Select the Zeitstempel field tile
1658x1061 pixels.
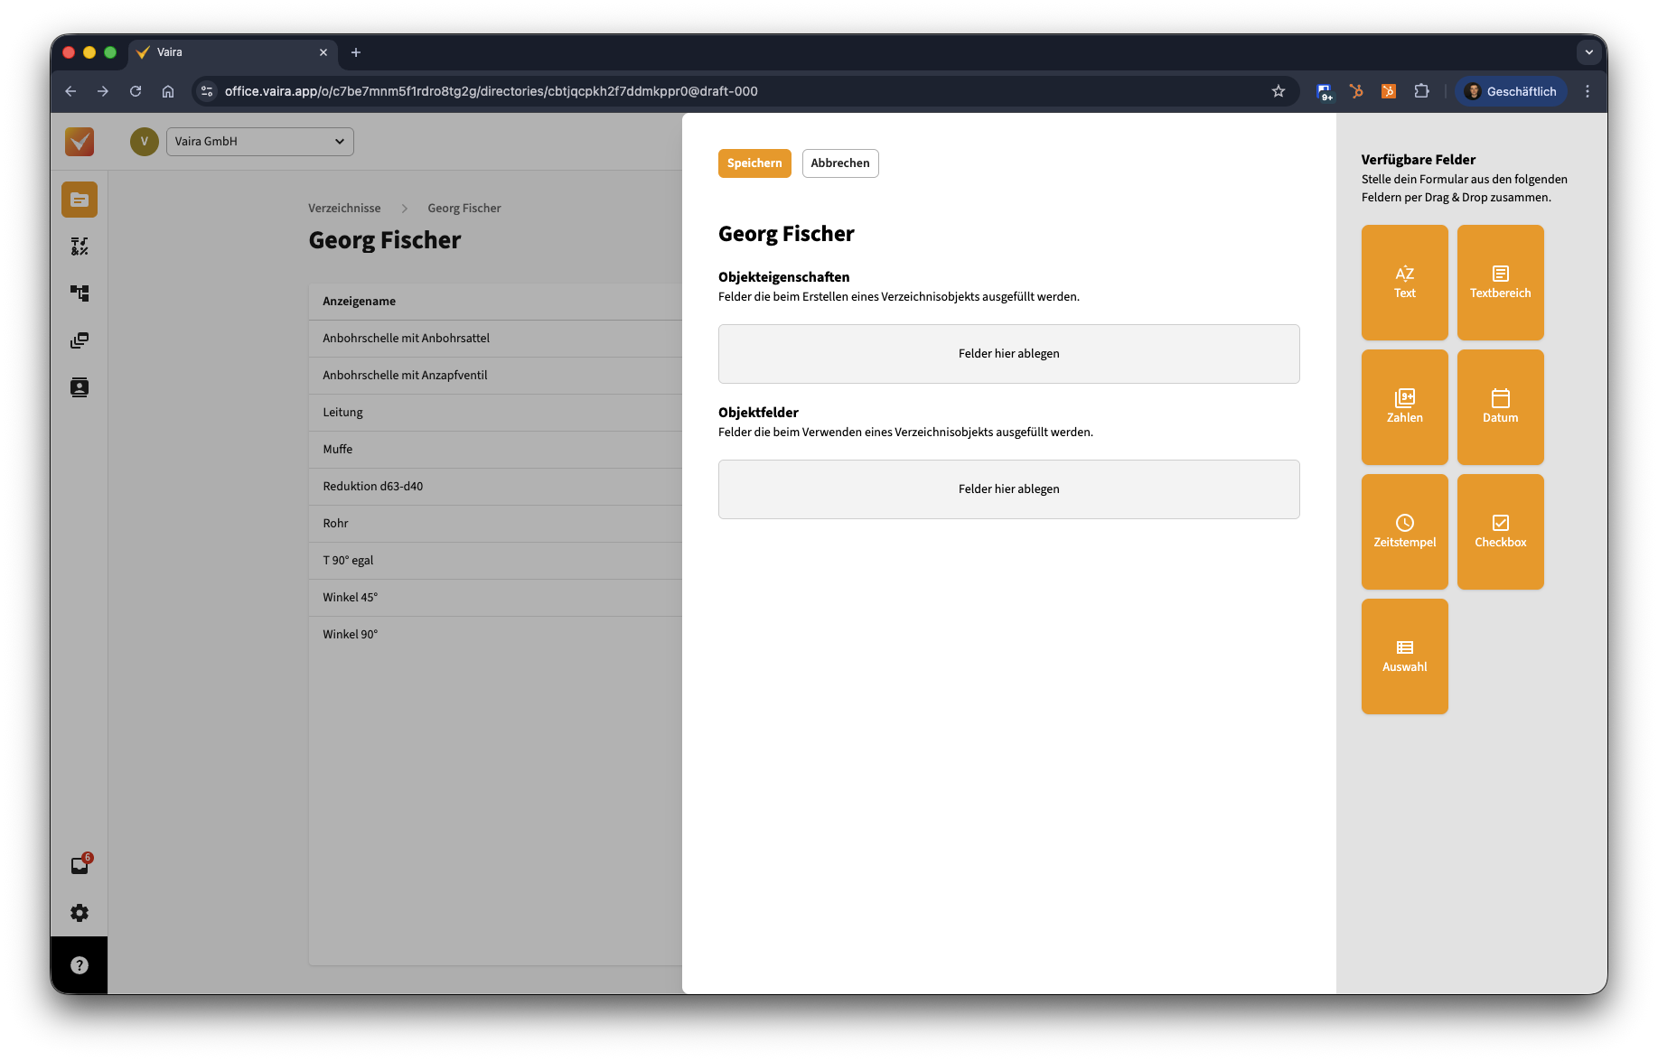coord(1404,532)
